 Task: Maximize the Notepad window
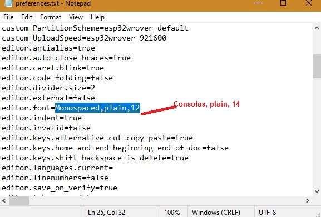[283, 3]
